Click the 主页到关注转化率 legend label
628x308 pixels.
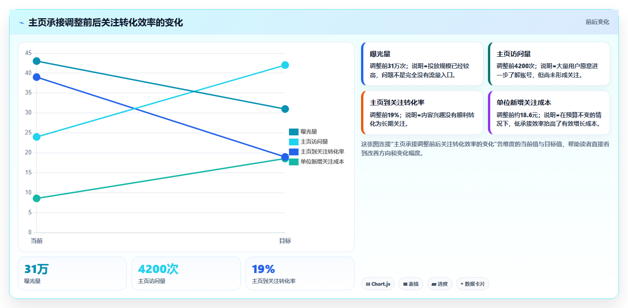(322, 152)
